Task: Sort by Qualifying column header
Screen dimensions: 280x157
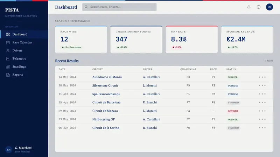Action: coord(188,69)
